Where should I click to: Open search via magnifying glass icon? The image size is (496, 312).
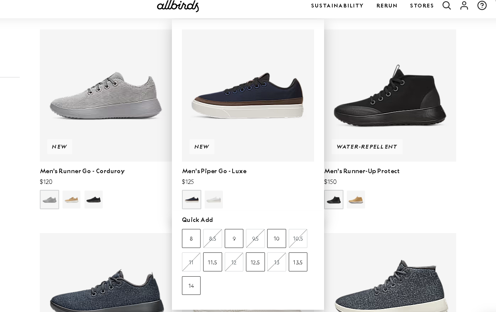[447, 6]
